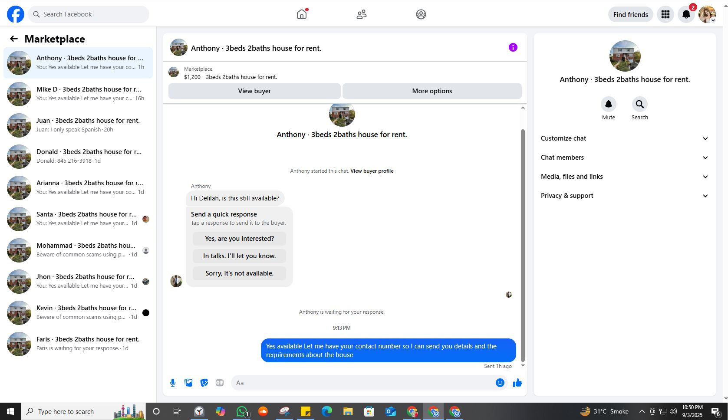Expand Media, files and links section
The image size is (728, 420).
click(x=625, y=177)
